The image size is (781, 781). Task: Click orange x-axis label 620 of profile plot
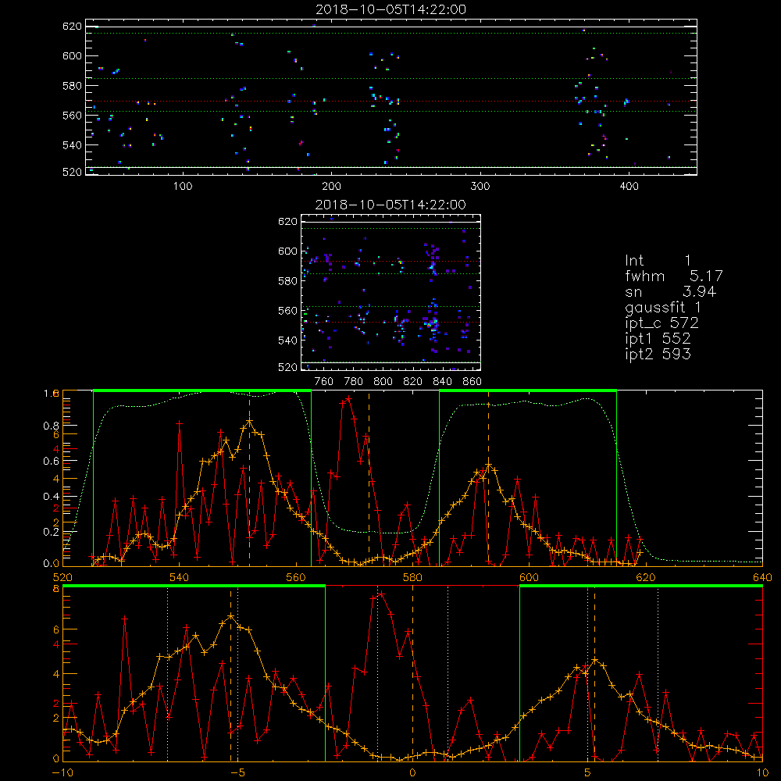point(646,577)
